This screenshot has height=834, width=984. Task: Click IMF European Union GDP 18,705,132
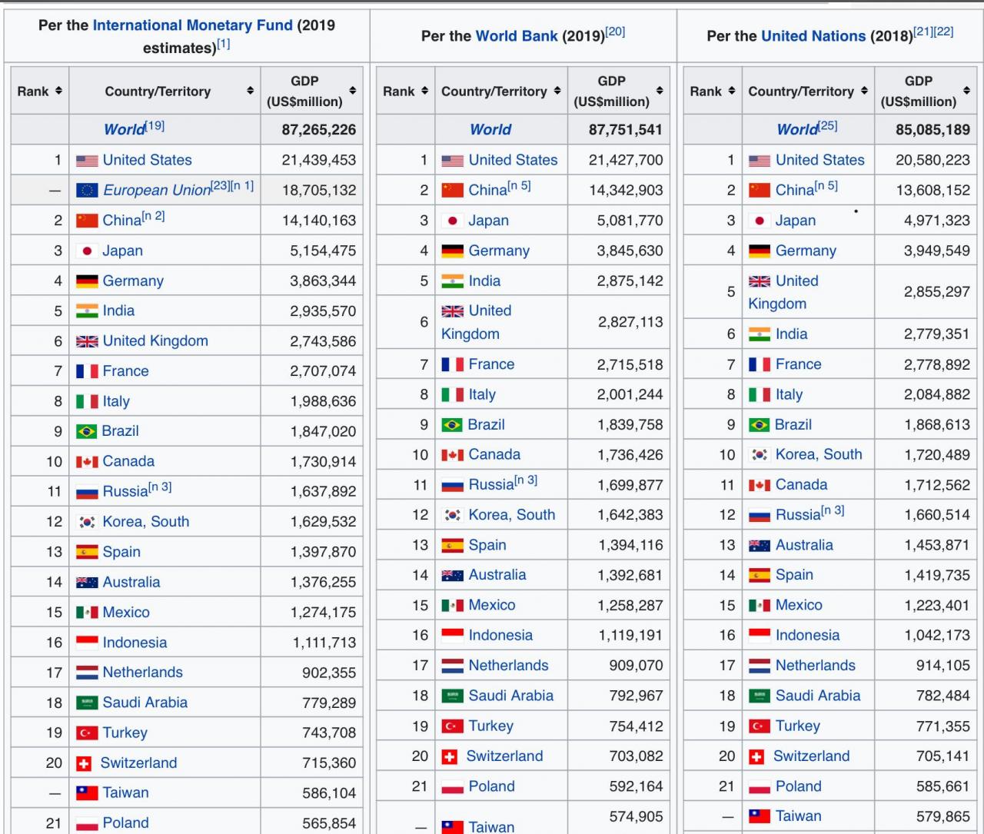pos(319,191)
